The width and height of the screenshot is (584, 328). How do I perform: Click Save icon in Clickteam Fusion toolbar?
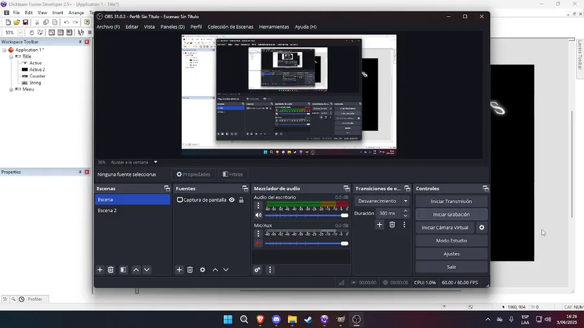(x=25, y=22)
